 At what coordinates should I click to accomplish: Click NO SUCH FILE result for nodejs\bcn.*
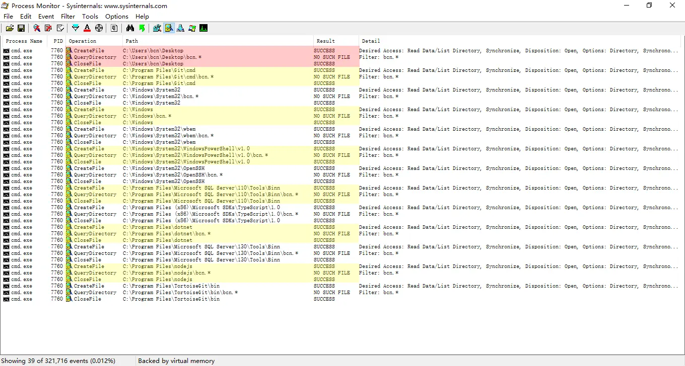point(332,273)
